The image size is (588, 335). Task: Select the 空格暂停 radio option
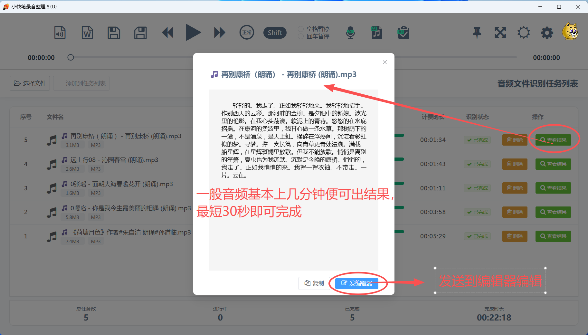tap(301, 29)
